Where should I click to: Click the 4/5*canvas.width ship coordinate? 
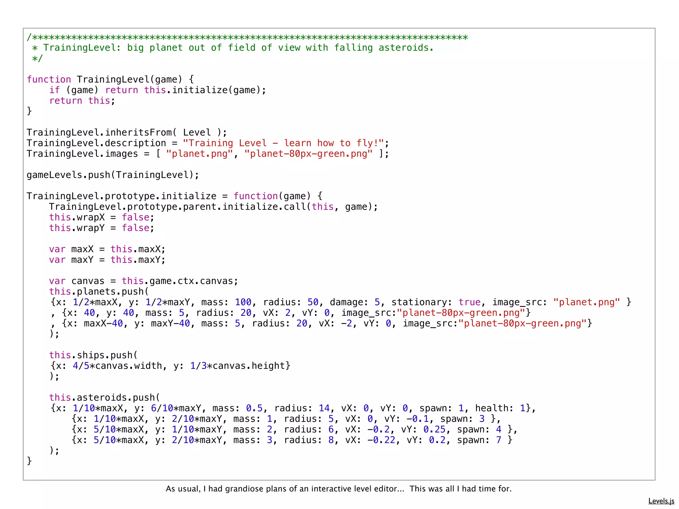(117, 366)
